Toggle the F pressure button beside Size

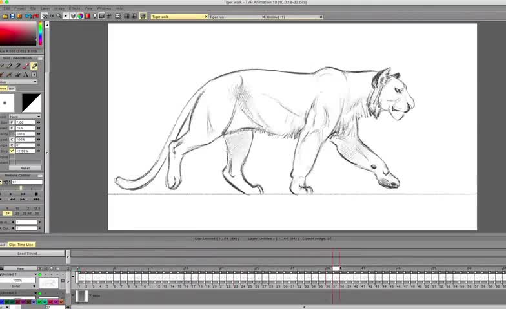pos(12,122)
